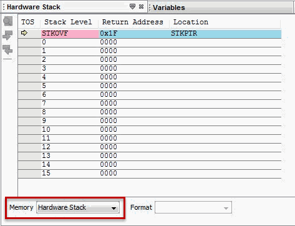The height and width of the screenshot is (226, 295).
Task: Minimize the Hardware Stack window tab
Action: (132, 6)
